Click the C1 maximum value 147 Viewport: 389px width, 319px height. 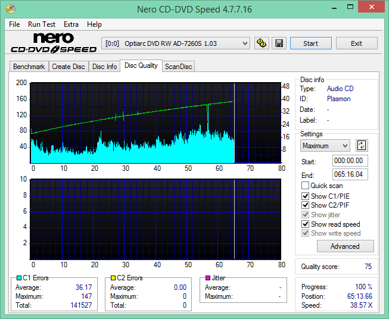coord(86,296)
